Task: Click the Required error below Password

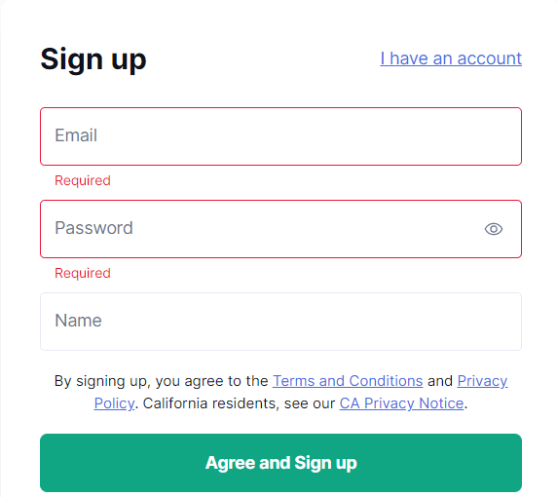Action: point(83,273)
